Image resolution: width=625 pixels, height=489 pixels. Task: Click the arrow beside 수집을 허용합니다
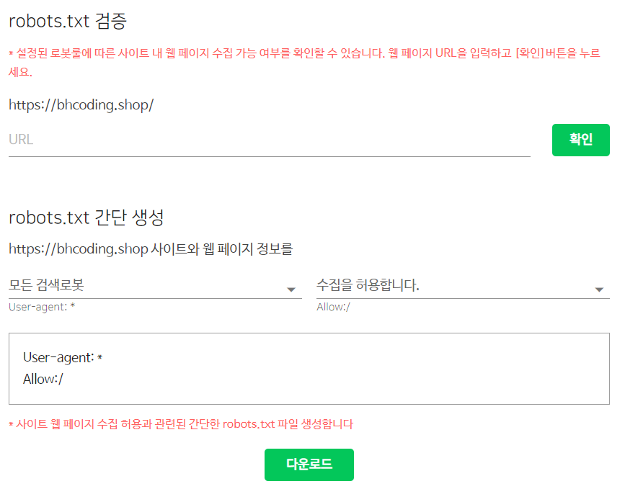coord(599,290)
